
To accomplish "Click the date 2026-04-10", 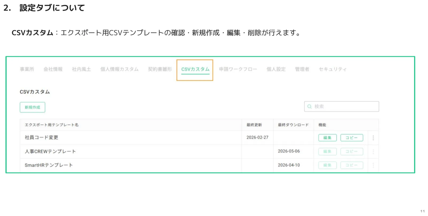I will (289, 165).
